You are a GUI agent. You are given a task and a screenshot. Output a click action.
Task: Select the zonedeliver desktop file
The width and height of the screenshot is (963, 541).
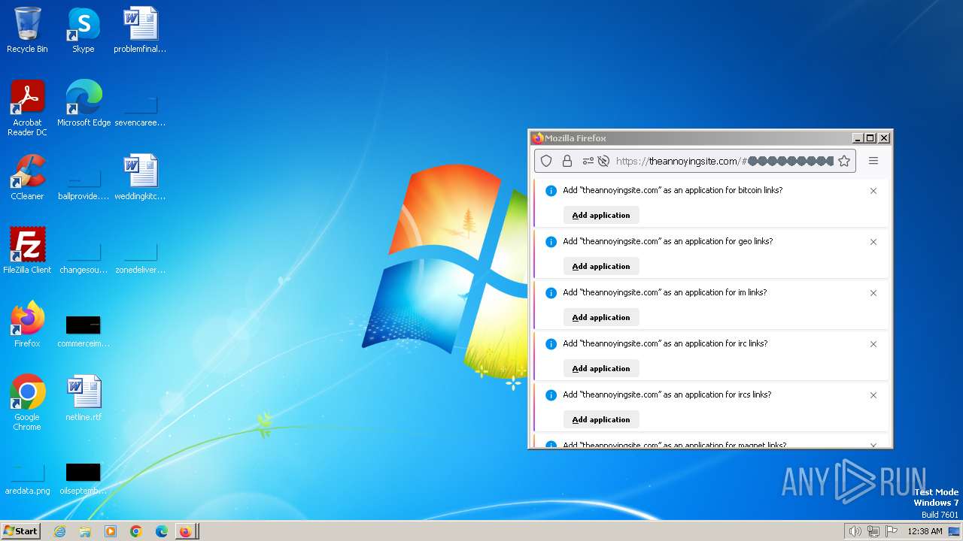140,256
